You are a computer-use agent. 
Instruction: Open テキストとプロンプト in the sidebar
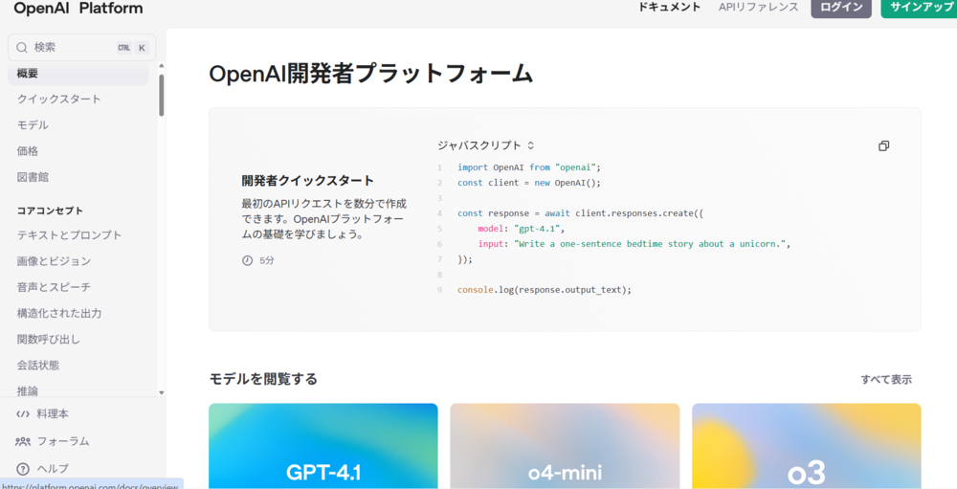70,235
